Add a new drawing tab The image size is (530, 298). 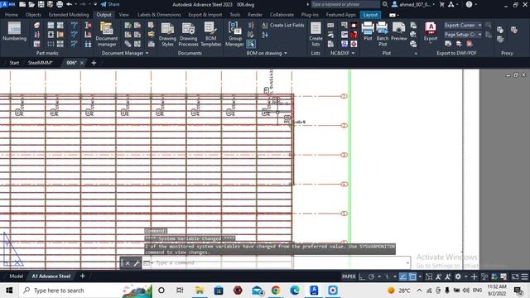tap(94, 63)
